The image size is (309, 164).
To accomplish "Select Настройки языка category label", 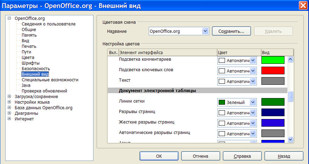I will pyautogui.click(x=32, y=102).
